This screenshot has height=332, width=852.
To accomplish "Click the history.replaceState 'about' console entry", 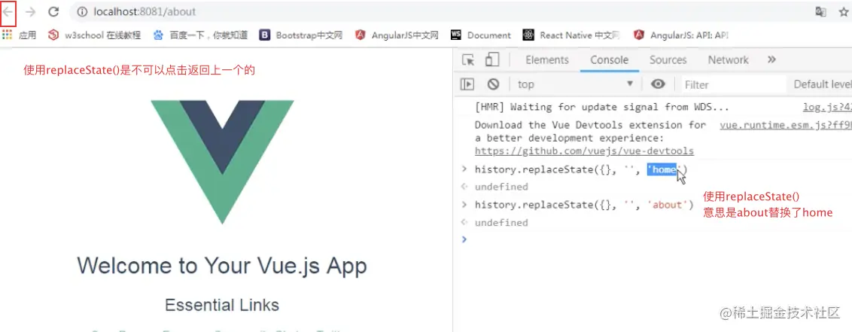I will tap(584, 205).
